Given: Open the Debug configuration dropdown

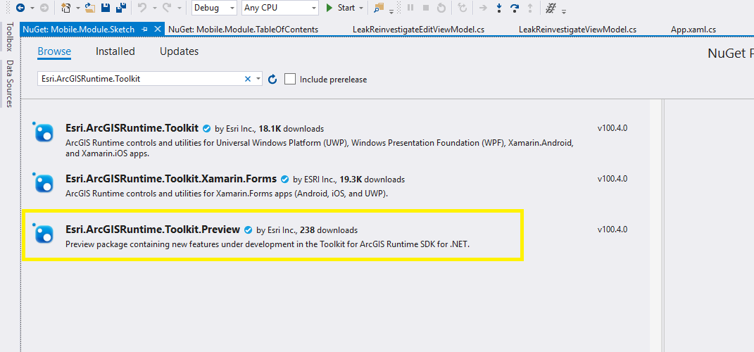Looking at the screenshot, I should pyautogui.click(x=214, y=8).
